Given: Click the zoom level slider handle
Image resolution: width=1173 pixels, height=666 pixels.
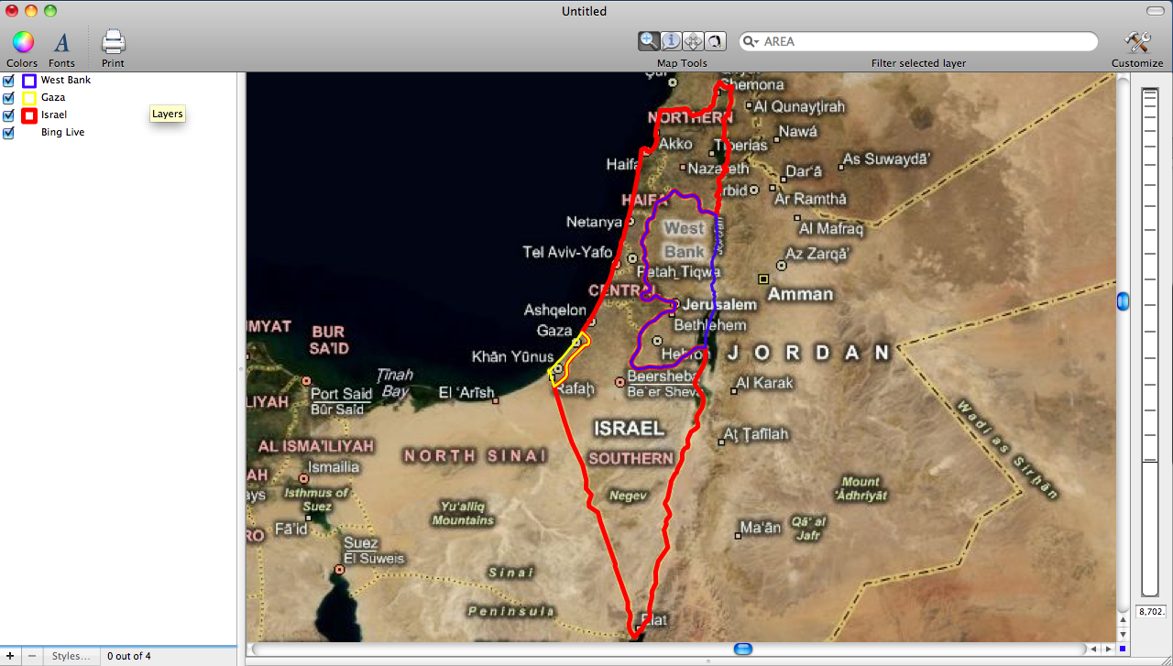Looking at the screenshot, I should [x=1123, y=301].
